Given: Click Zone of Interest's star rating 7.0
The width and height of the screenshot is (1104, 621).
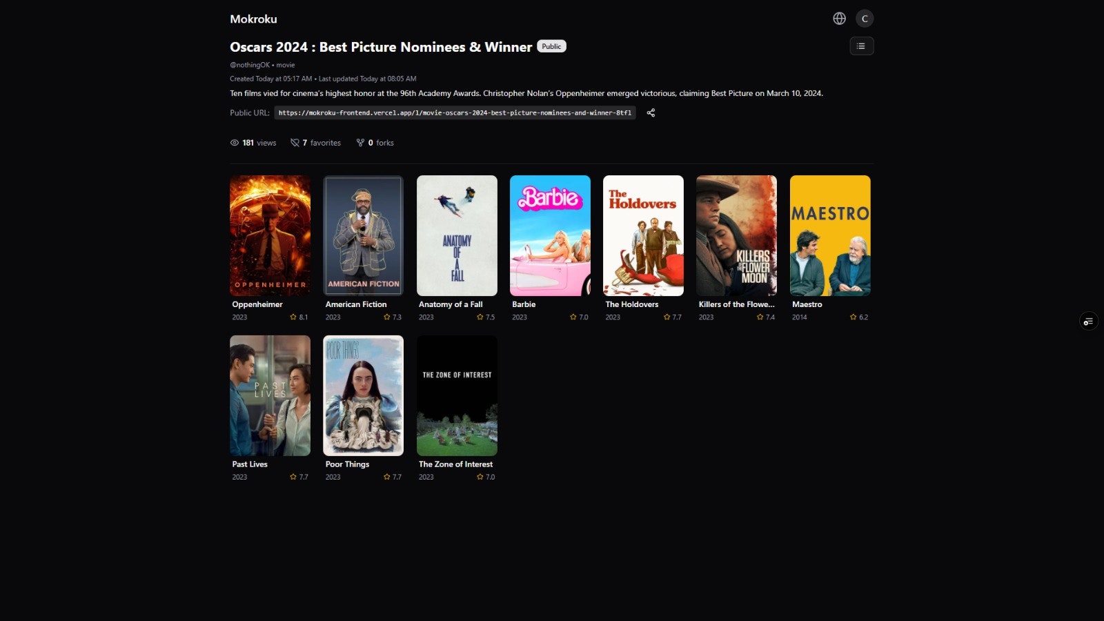Looking at the screenshot, I should 486,477.
